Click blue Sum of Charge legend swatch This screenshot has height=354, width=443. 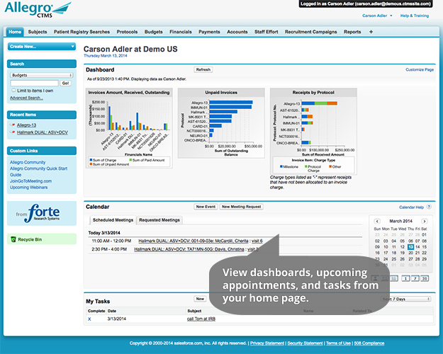pos(91,160)
